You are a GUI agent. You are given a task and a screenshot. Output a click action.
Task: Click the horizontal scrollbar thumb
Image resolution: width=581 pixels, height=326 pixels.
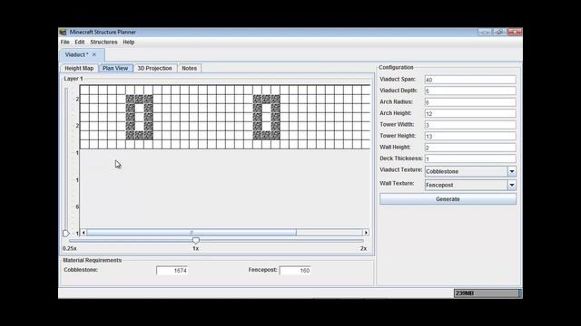click(192, 233)
